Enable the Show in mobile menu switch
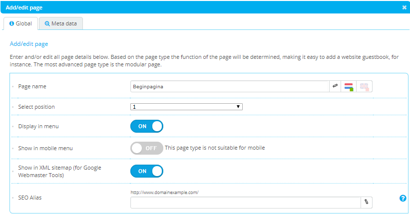Image resolution: width=410 pixels, height=217 pixels. [147, 148]
